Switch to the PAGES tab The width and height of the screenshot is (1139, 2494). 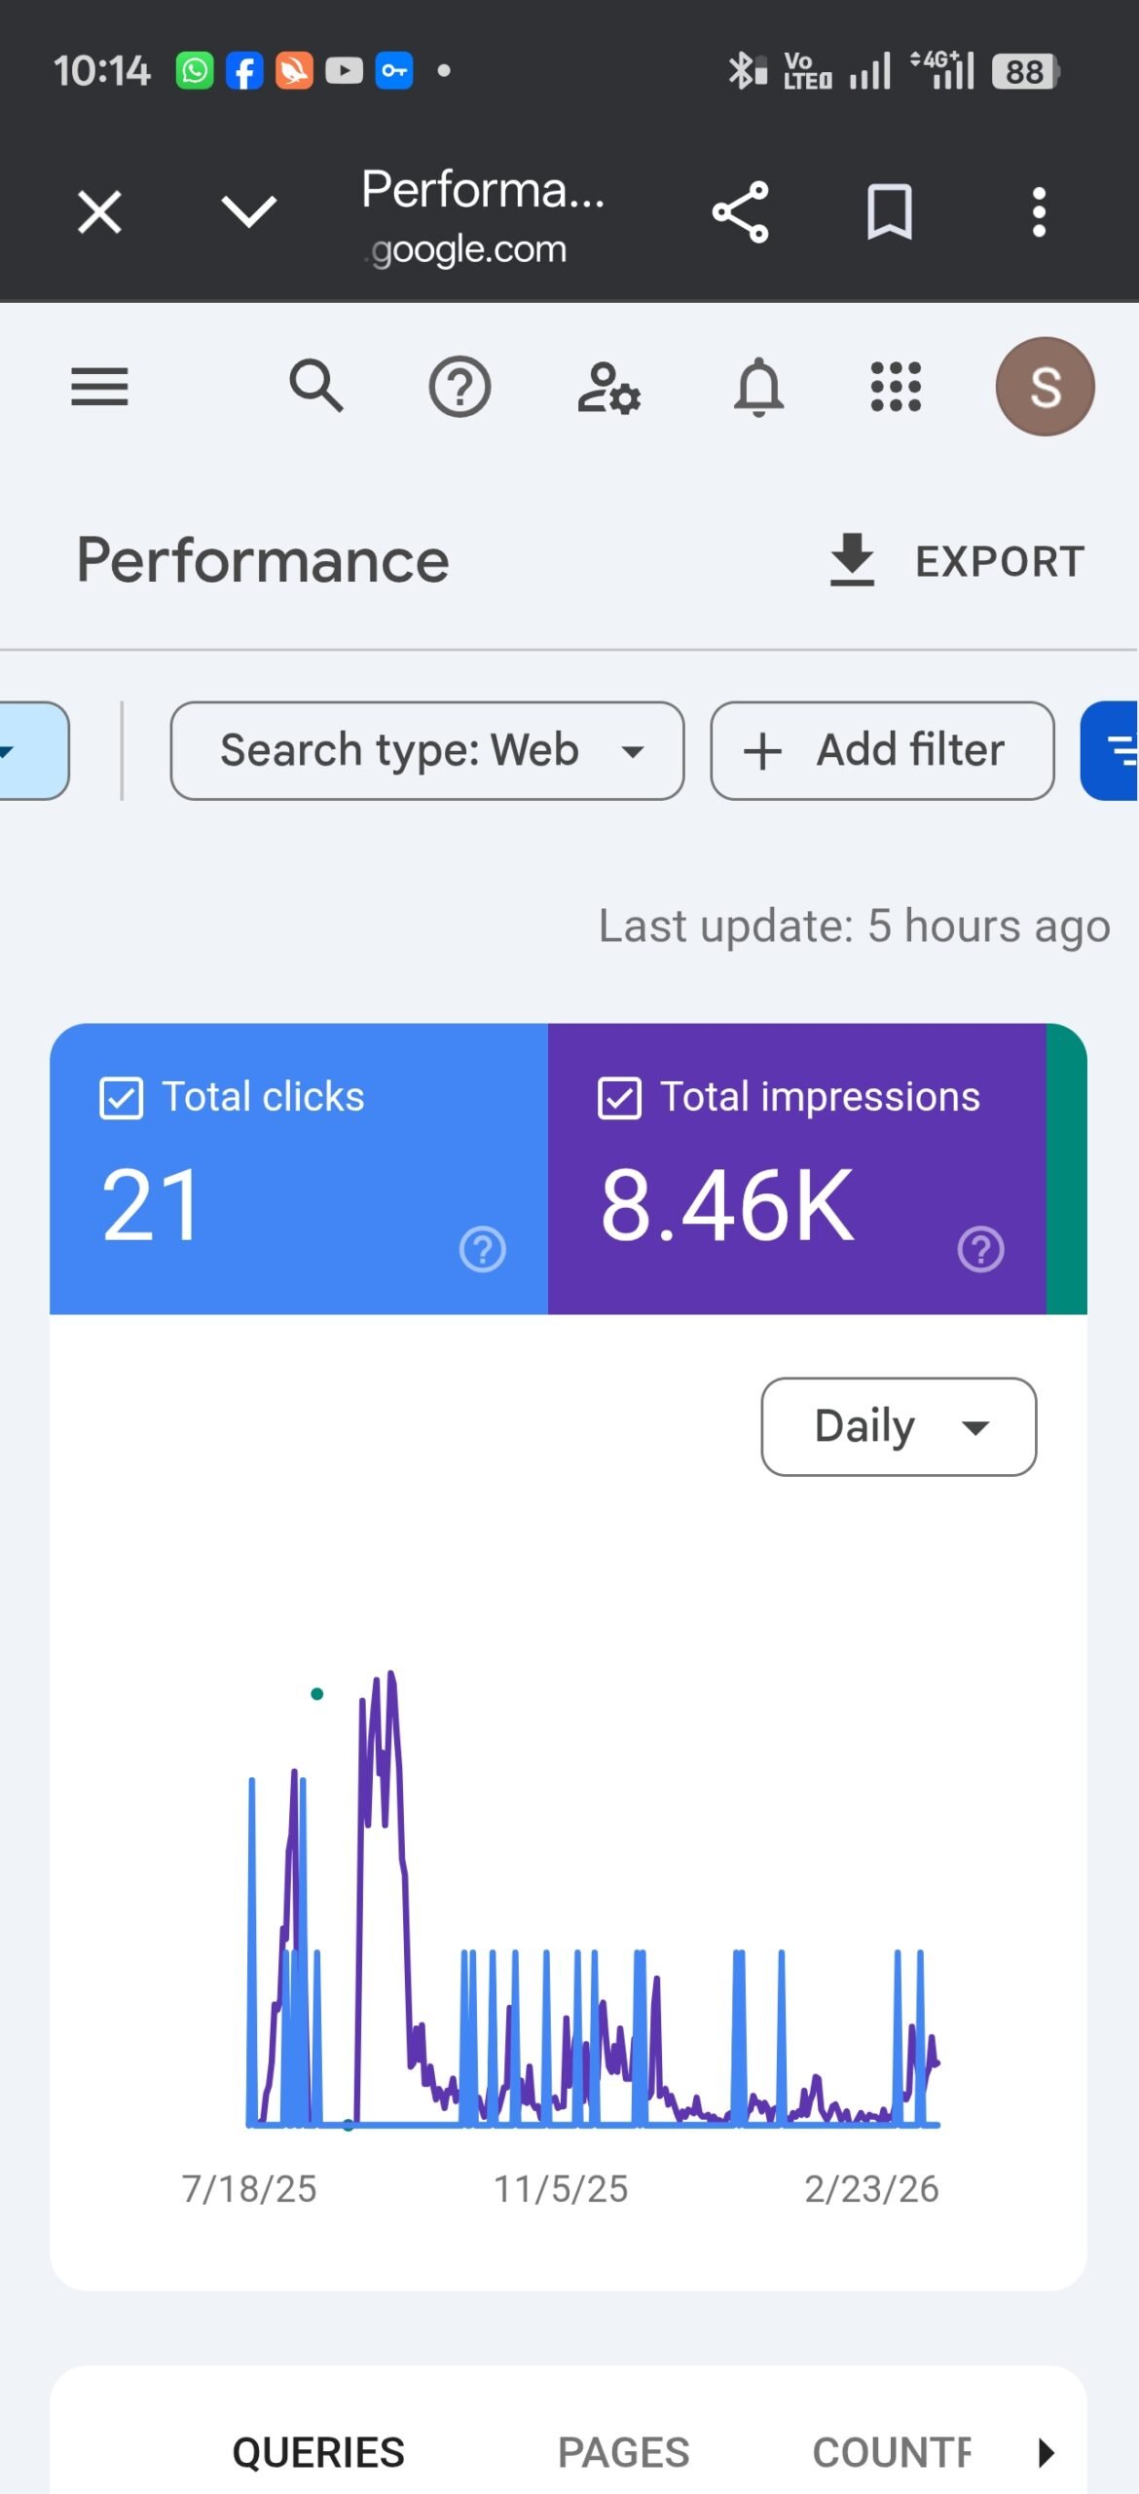point(623,2452)
